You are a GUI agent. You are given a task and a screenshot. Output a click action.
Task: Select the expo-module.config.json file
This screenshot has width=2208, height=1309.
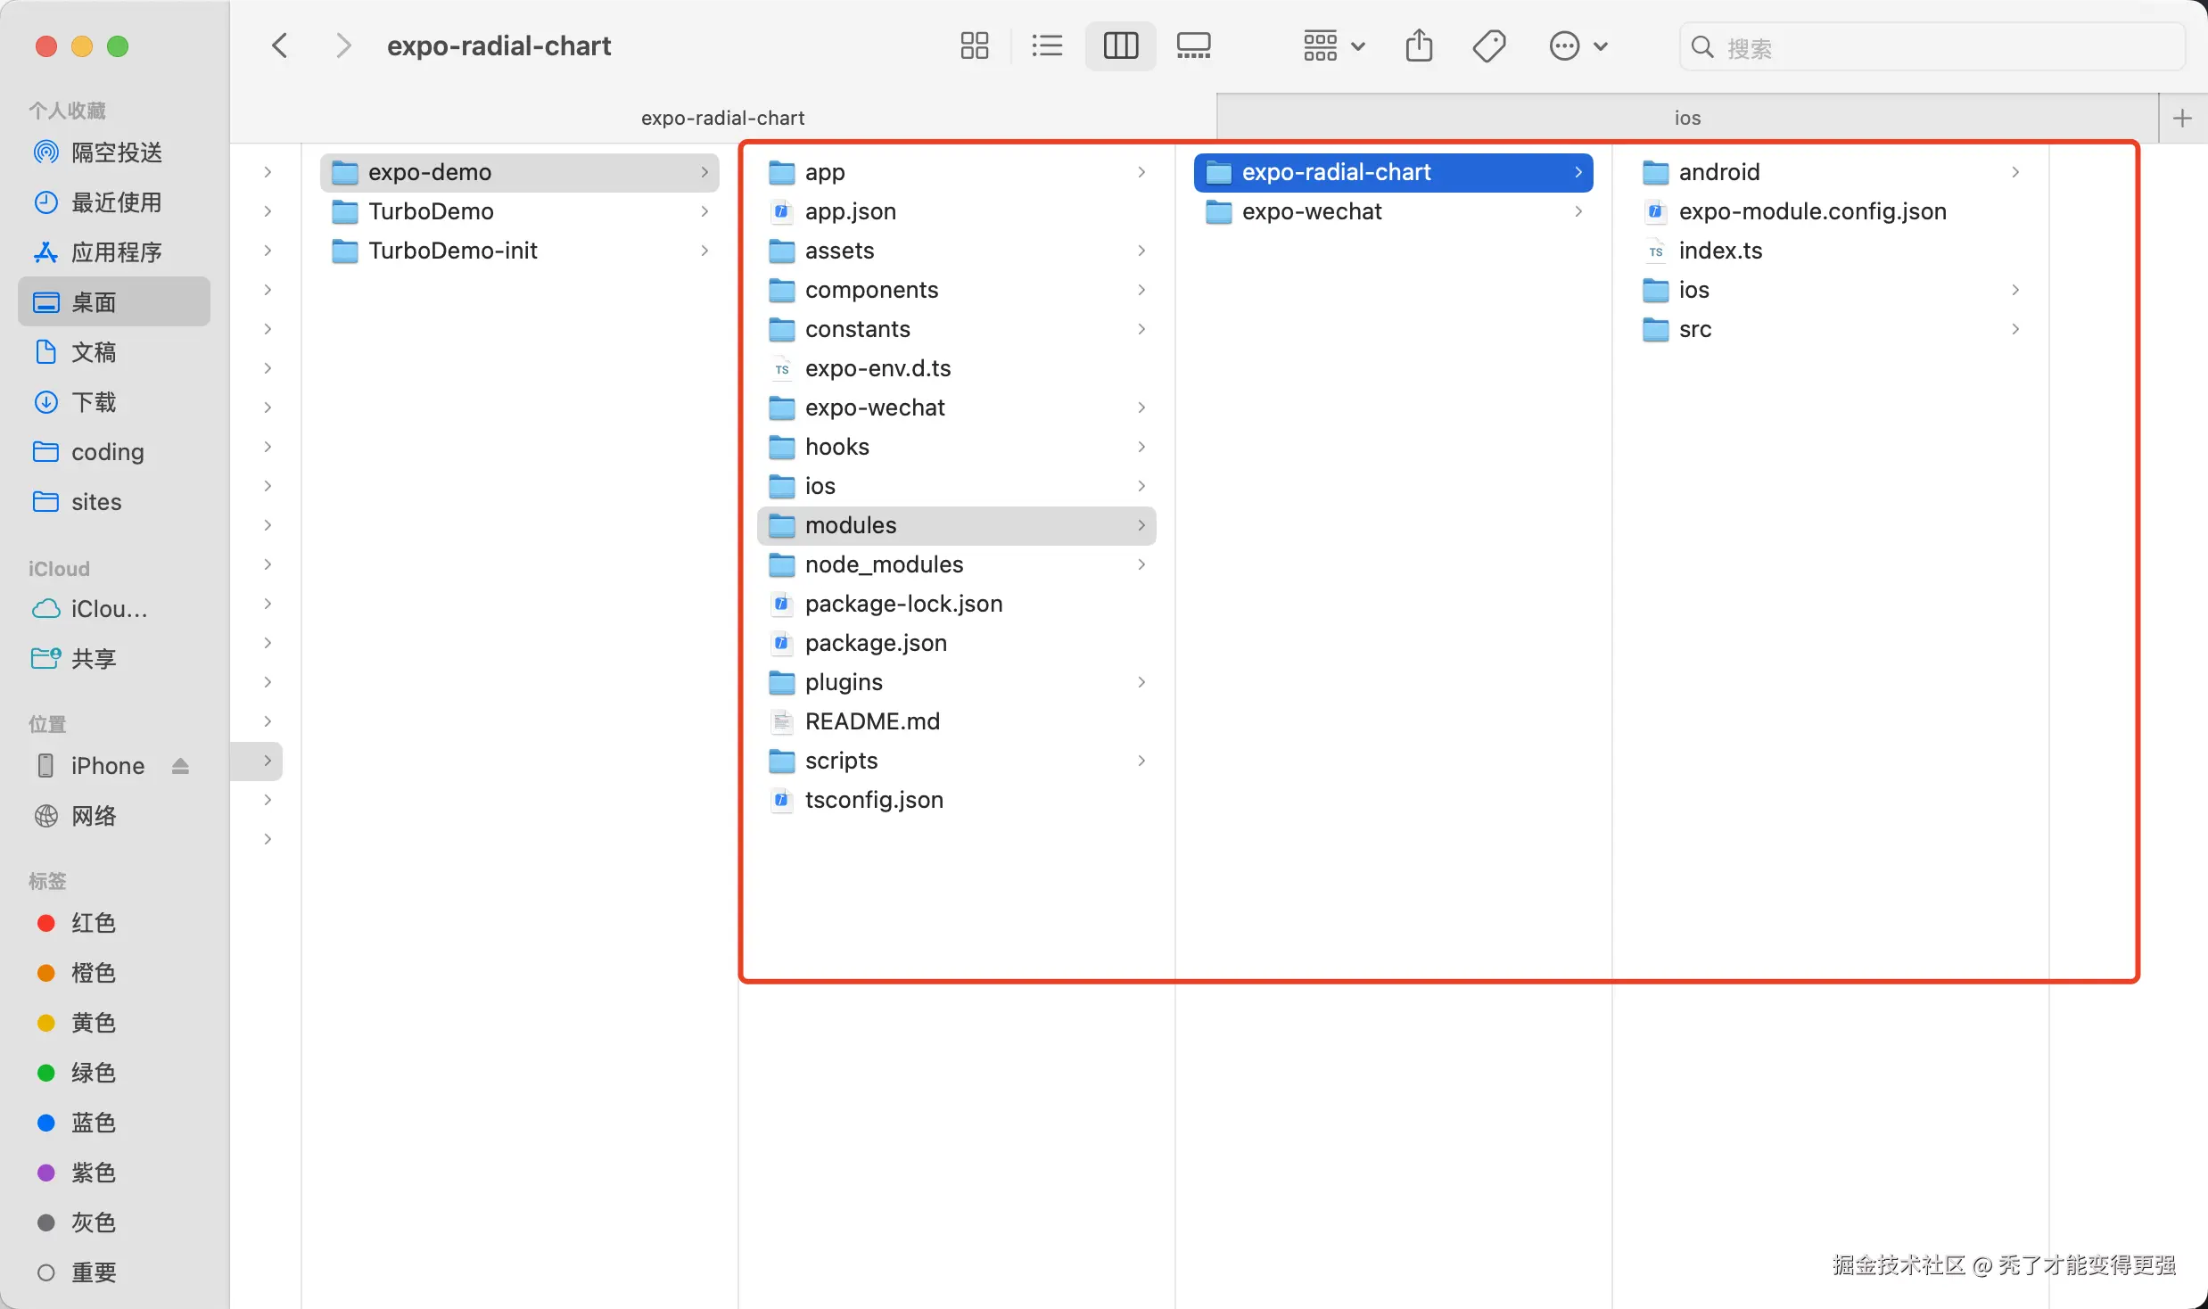(x=1812, y=211)
